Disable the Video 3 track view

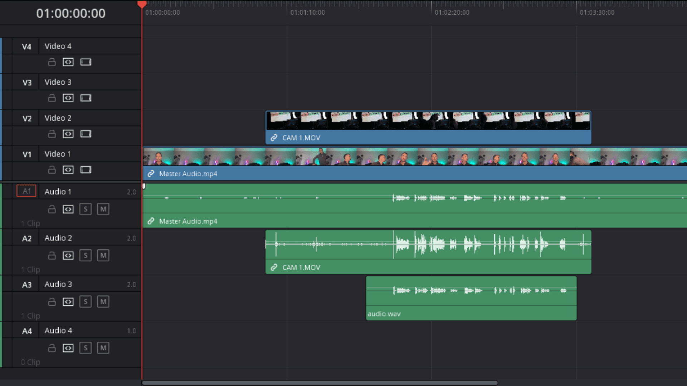tap(86, 98)
